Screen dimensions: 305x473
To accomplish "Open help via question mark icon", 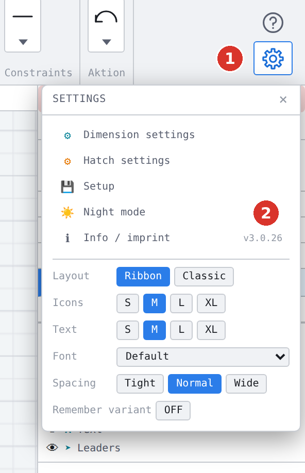I will [x=273, y=23].
